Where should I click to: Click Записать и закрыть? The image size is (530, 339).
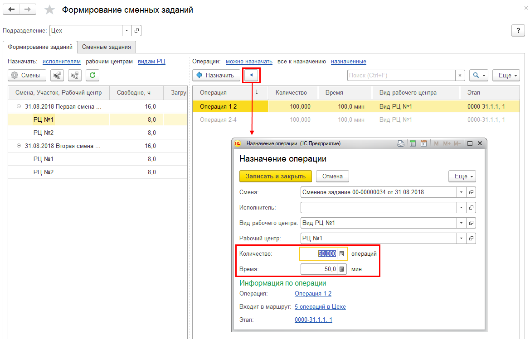pyautogui.click(x=276, y=176)
